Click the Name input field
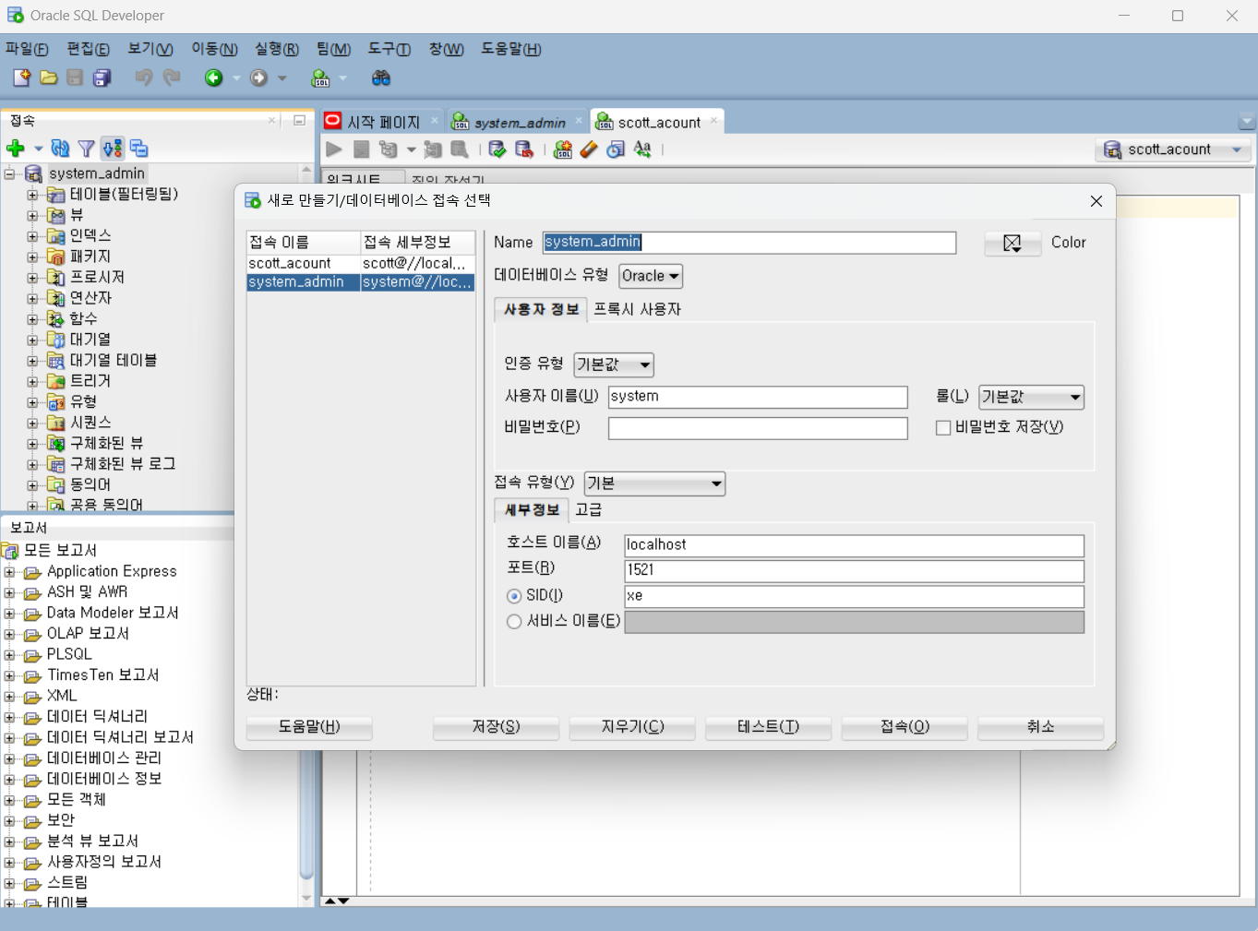 749,243
